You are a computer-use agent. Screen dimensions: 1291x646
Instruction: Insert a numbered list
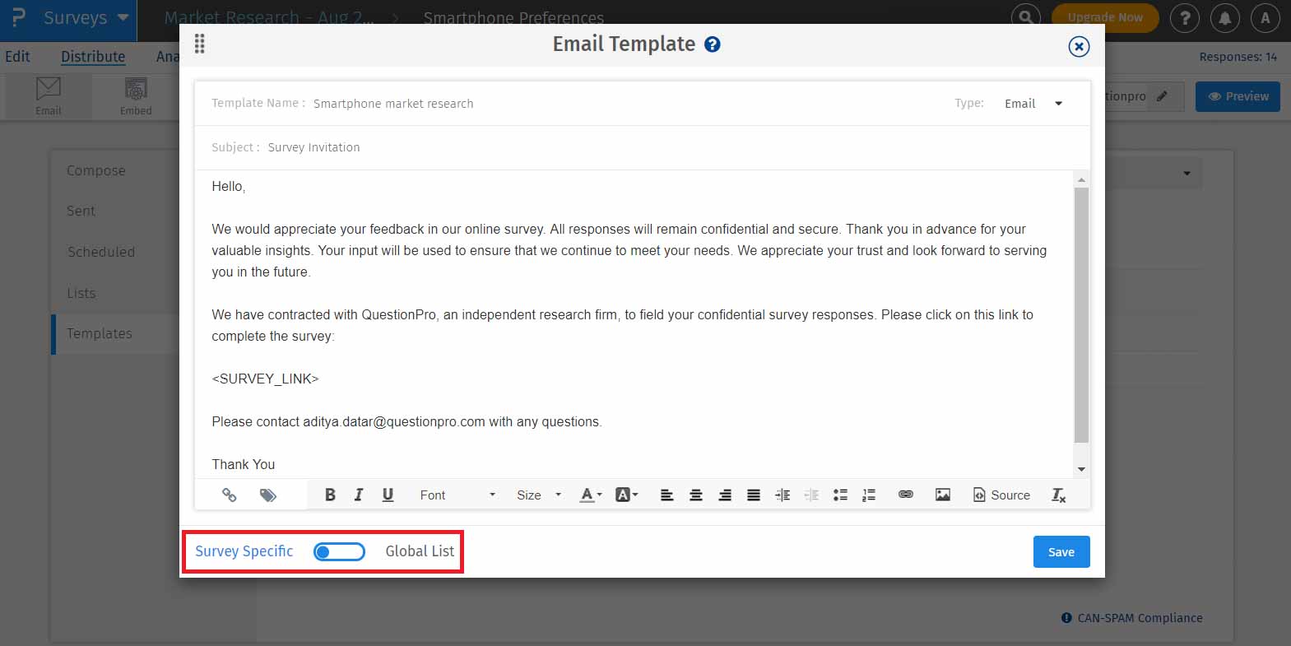(x=869, y=495)
